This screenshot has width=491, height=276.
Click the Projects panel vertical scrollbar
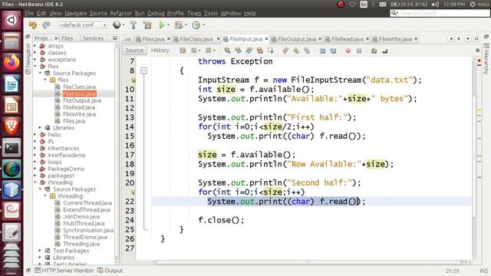click(117, 153)
